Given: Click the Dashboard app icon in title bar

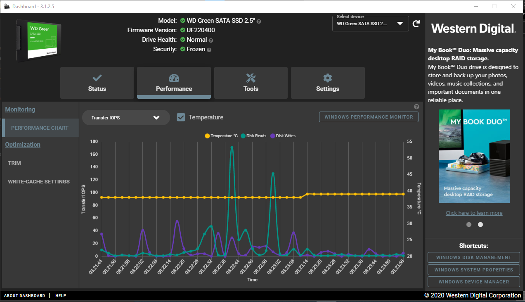Looking at the screenshot, I should pos(7,6).
